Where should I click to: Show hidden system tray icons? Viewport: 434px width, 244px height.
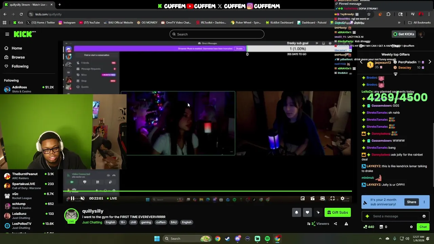pos(380,239)
